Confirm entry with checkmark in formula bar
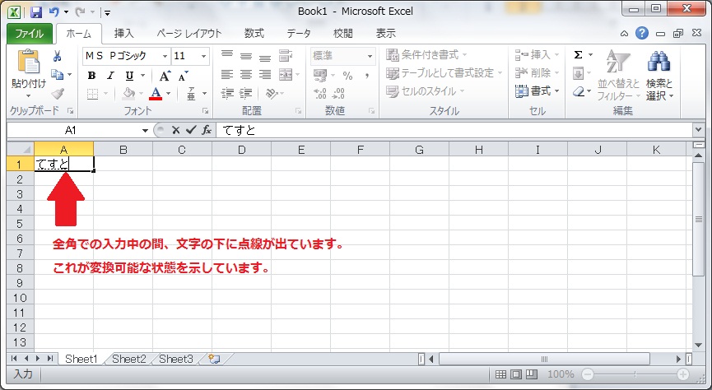The width and height of the screenshot is (712, 390). coord(191,130)
